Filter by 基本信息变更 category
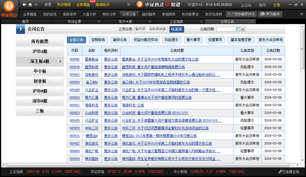This screenshot has width=306, height=177. click(241, 40)
